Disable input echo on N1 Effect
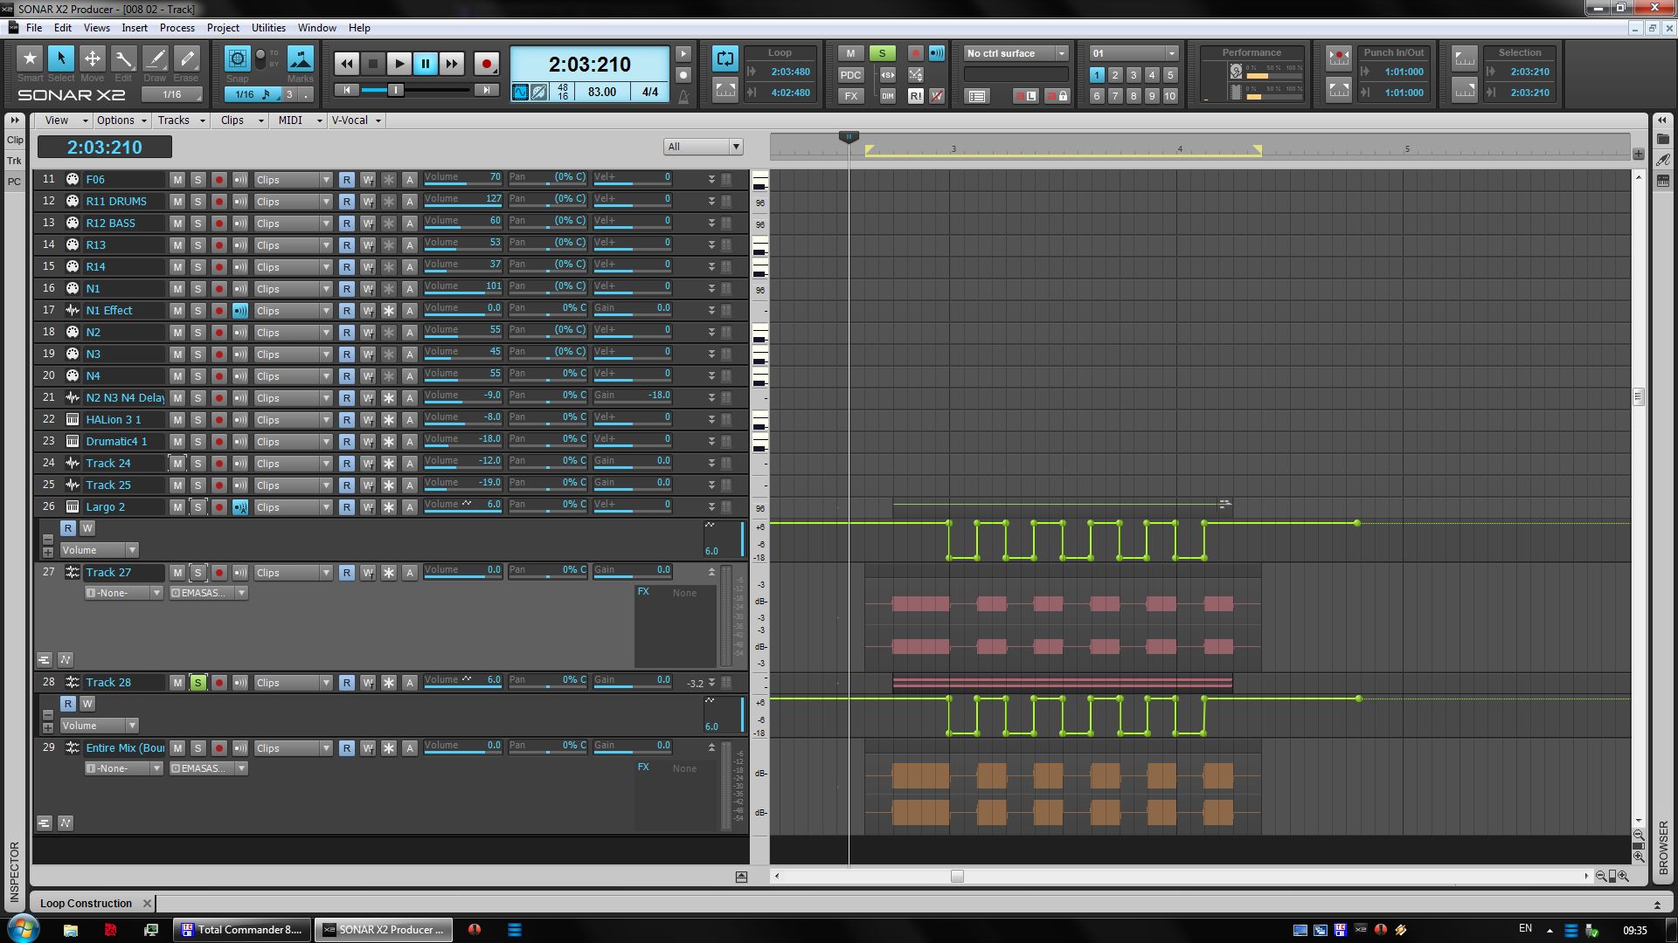1678x943 pixels. point(240,310)
